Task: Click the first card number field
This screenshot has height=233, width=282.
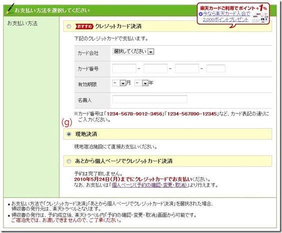Action: [124, 68]
